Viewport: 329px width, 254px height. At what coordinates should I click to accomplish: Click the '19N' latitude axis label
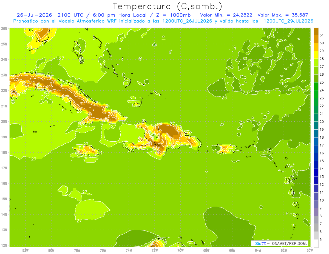(x=4, y=137)
